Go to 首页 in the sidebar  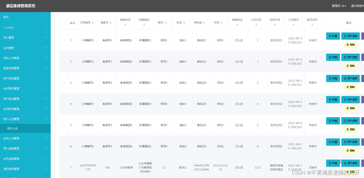tap(25, 17)
